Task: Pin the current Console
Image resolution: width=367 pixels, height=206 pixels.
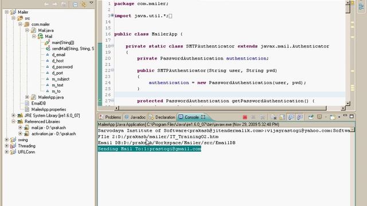Action: point(311,117)
